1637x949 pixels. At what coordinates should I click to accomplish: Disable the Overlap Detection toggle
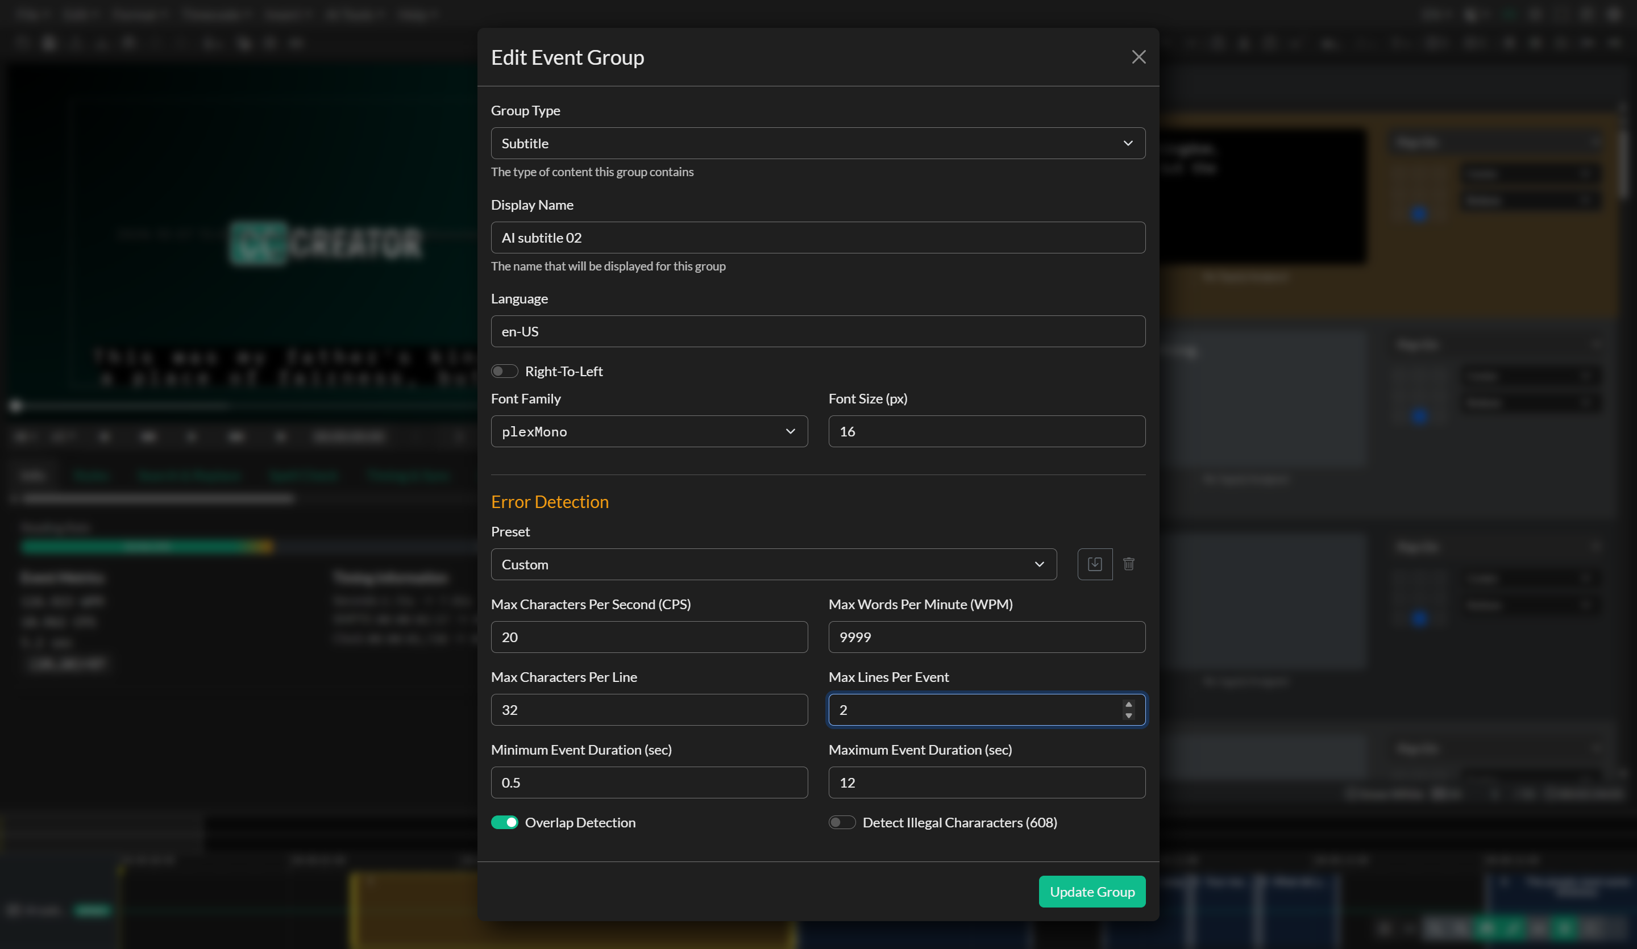tap(504, 822)
